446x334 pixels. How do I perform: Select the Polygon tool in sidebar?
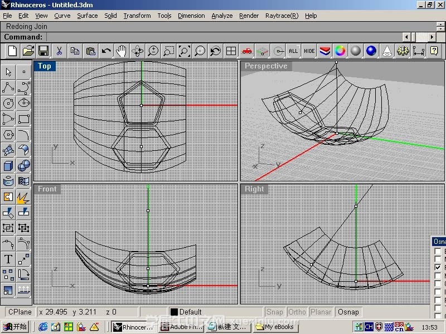tap(8, 134)
